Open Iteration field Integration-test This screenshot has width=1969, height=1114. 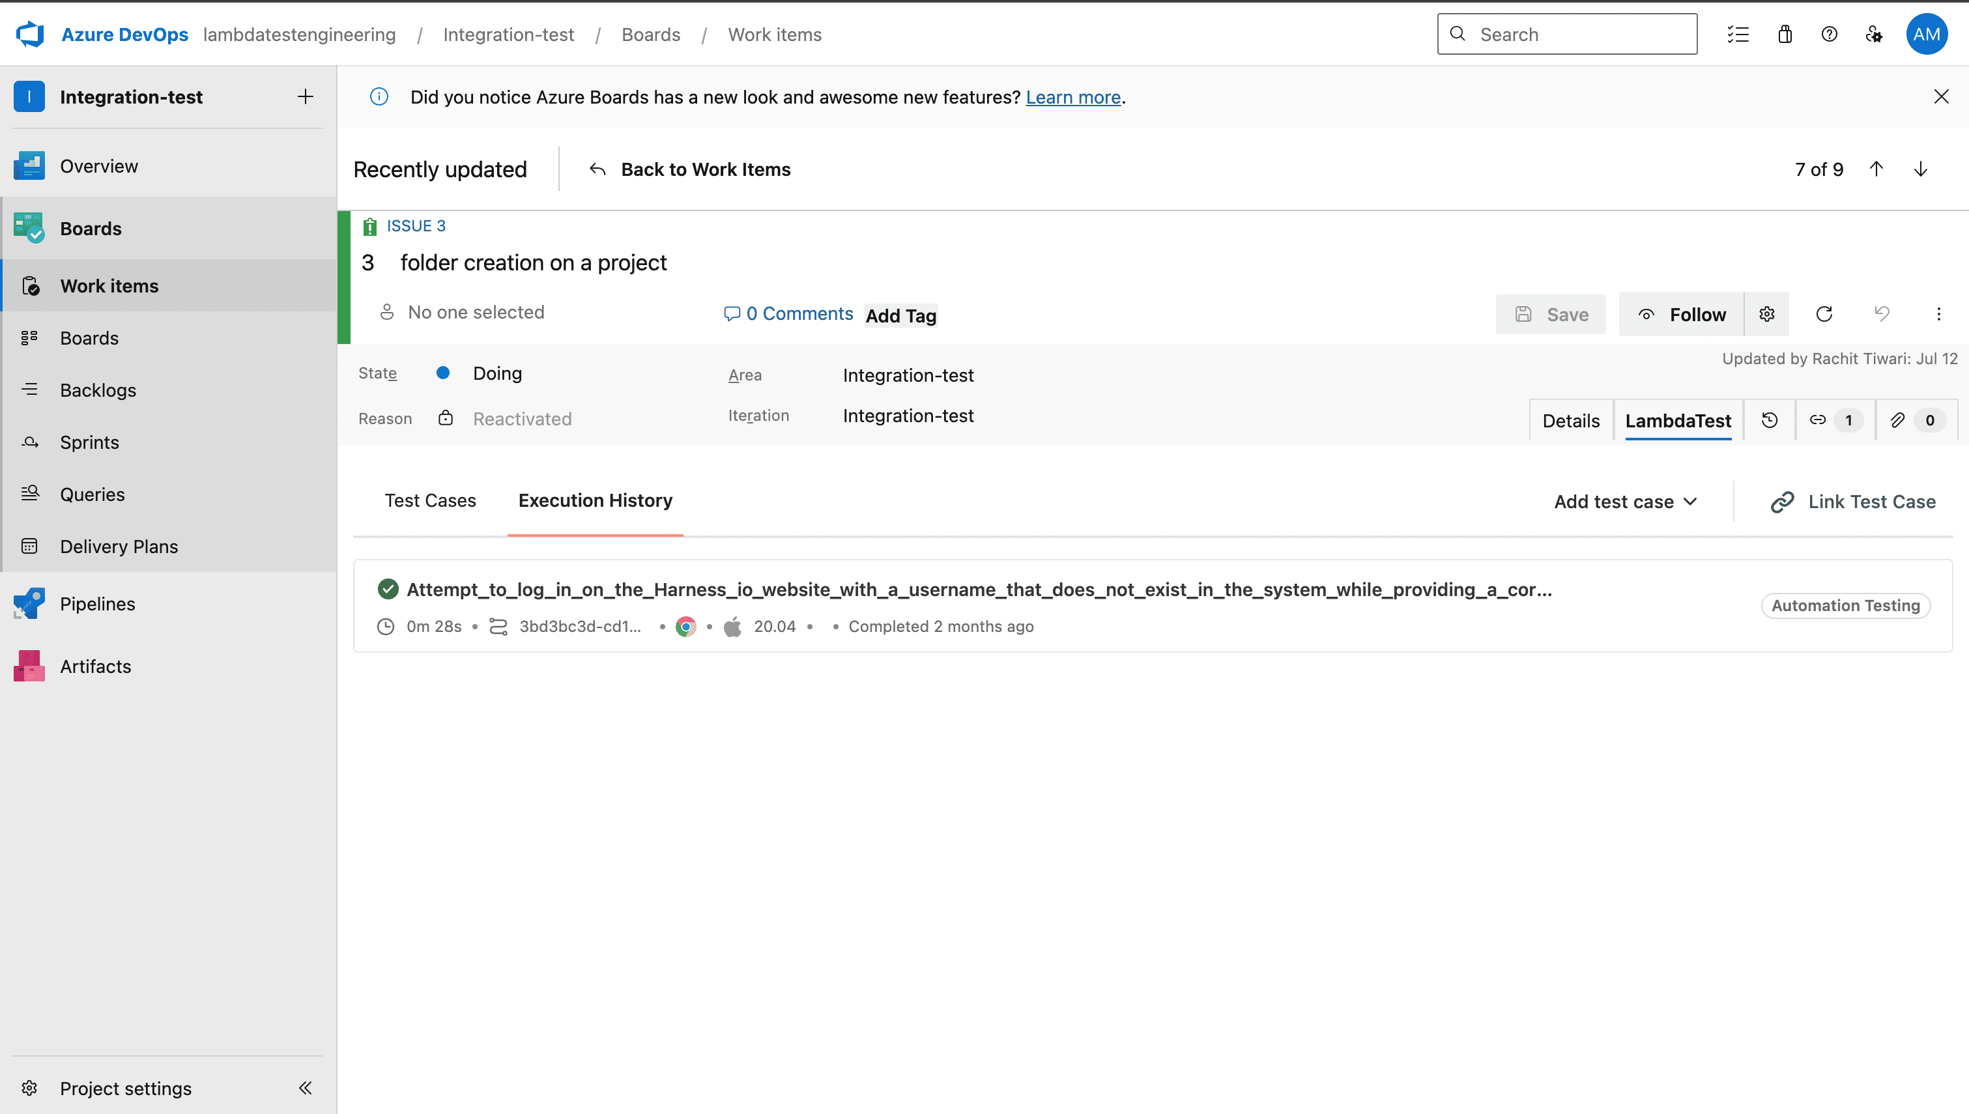[908, 416]
